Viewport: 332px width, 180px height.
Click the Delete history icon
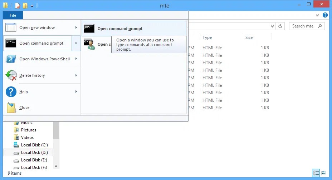point(11,75)
